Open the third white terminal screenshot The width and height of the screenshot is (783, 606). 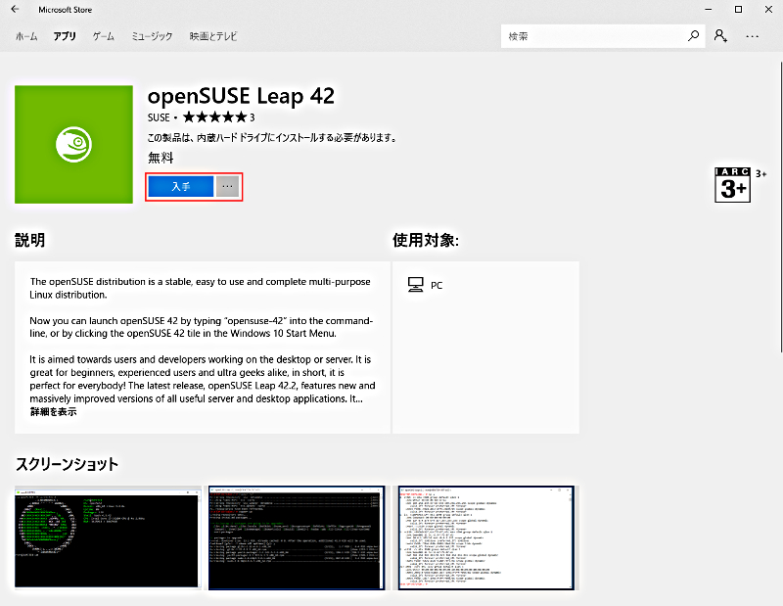(x=485, y=538)
